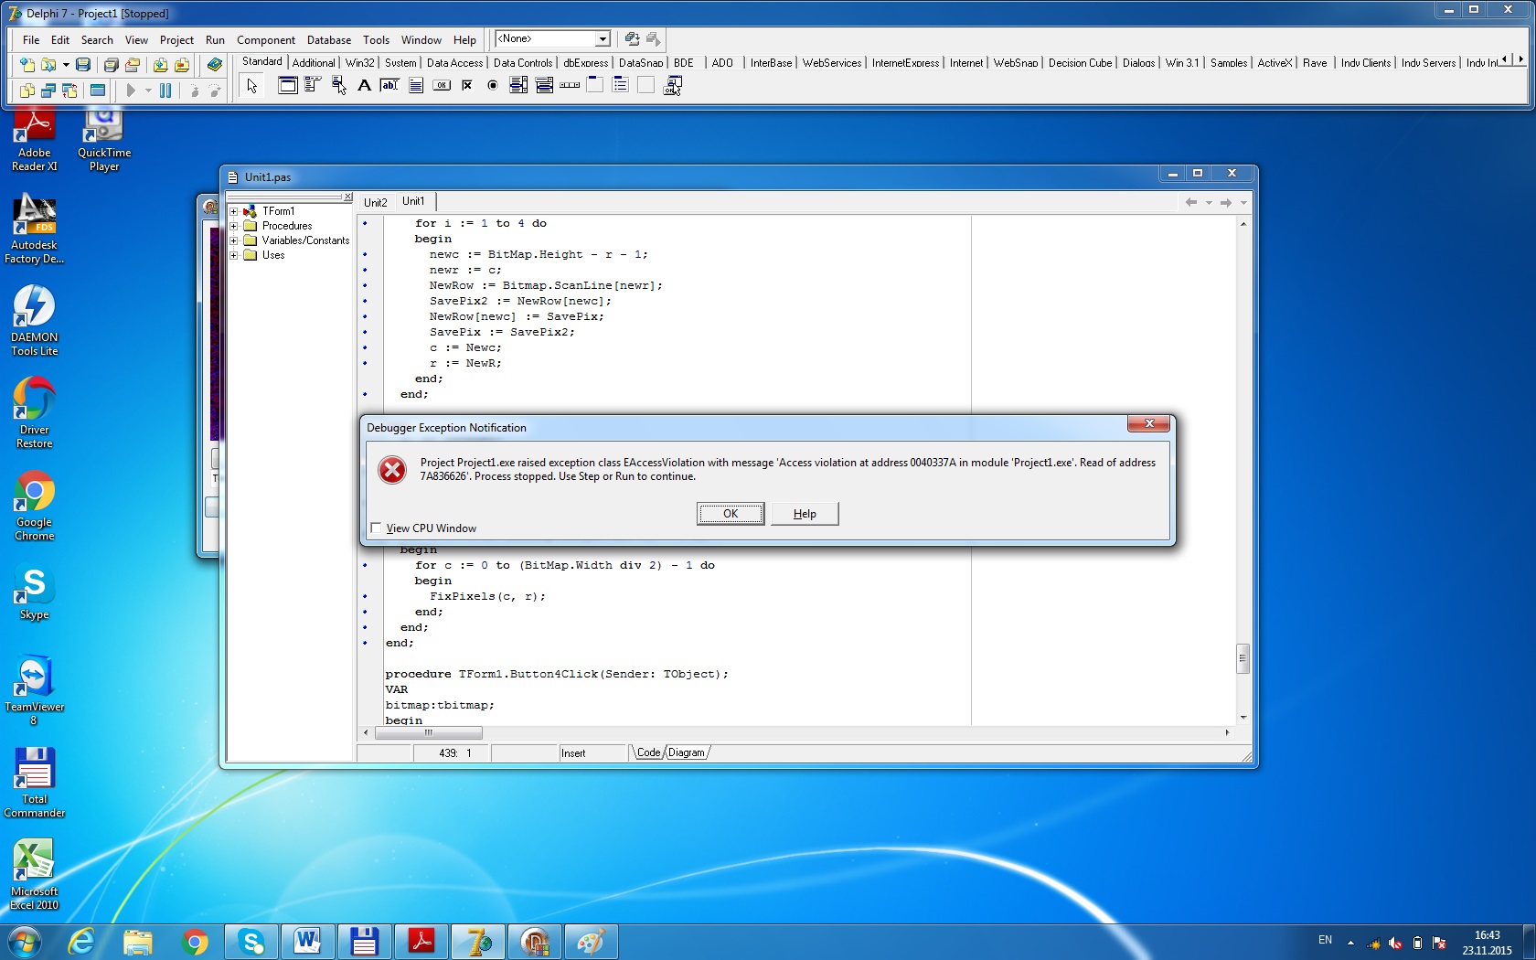The width and height of the screenshot is (1536, 960).
Task: Select the Edit box component icon
Action: tap(389, 86)
